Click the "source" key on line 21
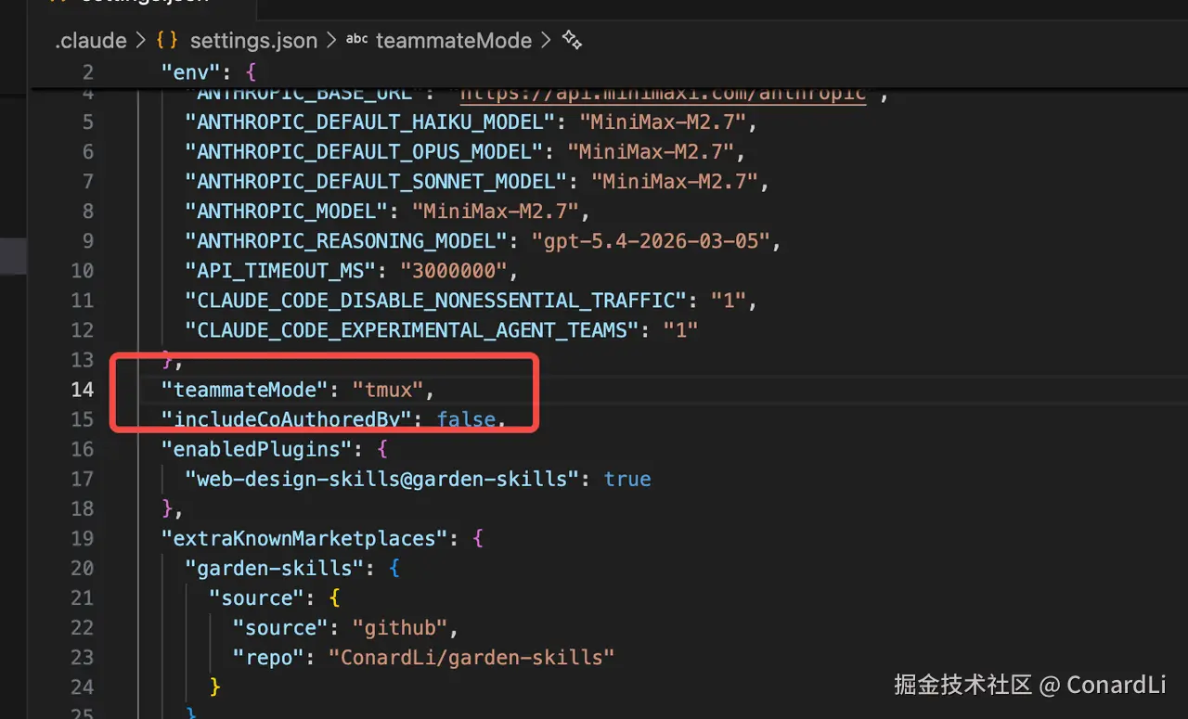Image resolution: width=1188 pixels, height=719 pixels. [x=256, y=597]
